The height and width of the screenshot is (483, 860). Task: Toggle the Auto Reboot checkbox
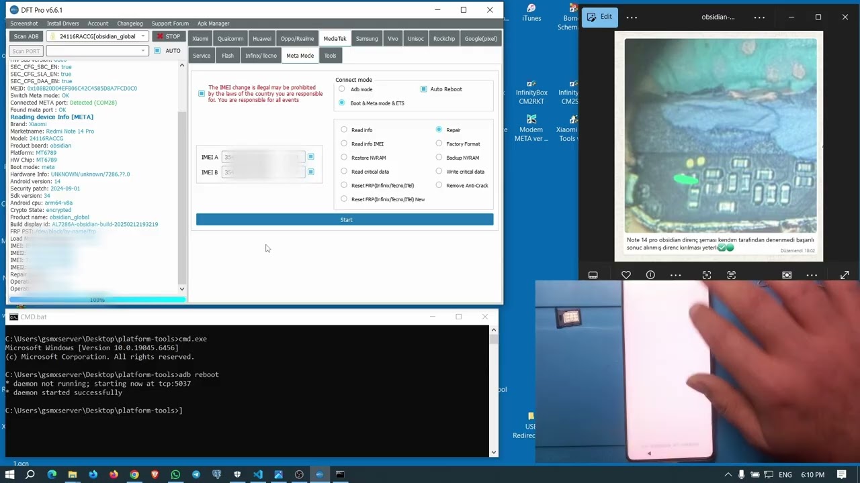coord(424,89)
